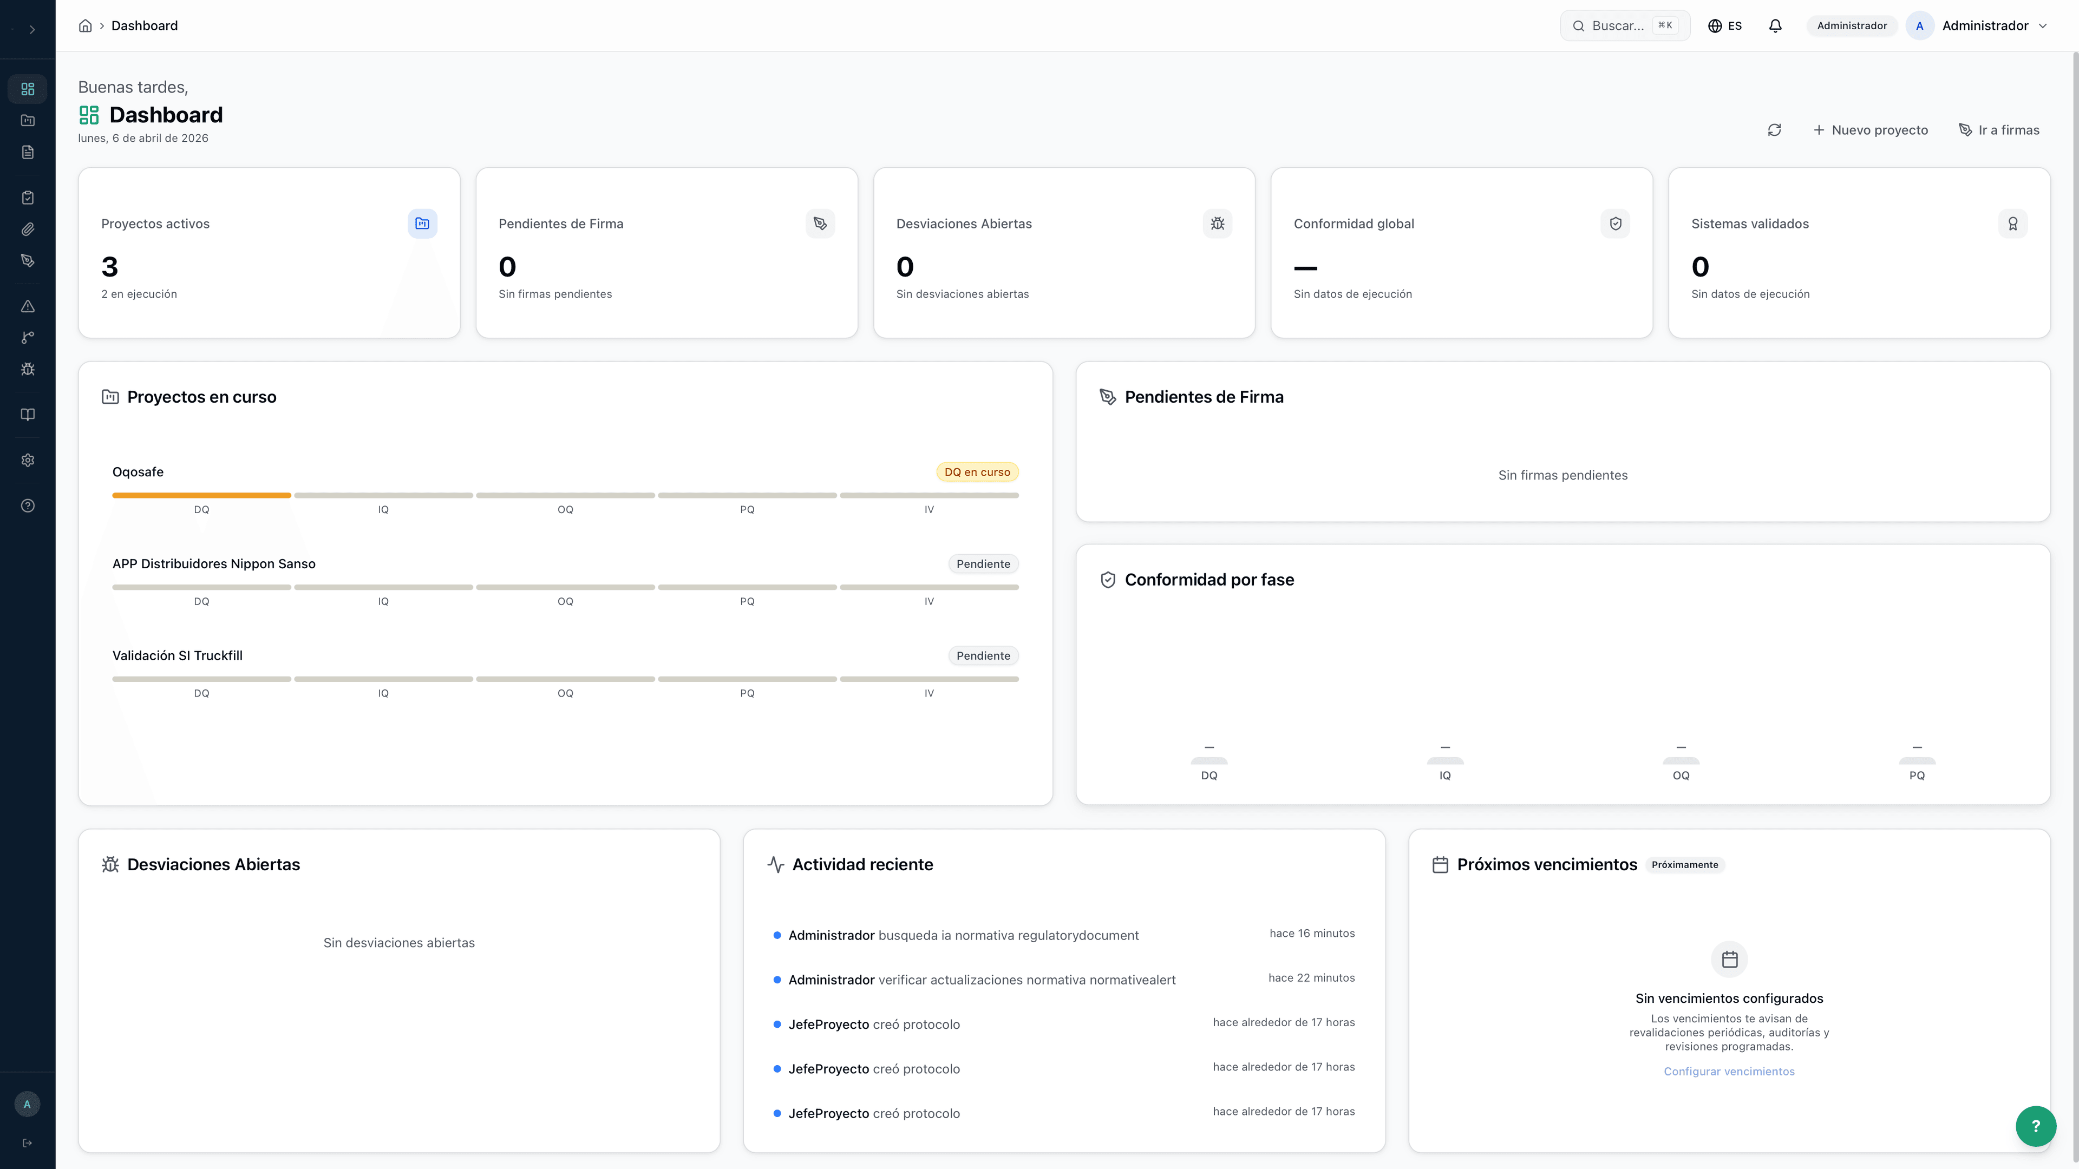Open the book documentation icon in the sidebar
Viewport: 2079px width, 1169px height.
pyautogui.click(x=28, y=414)
